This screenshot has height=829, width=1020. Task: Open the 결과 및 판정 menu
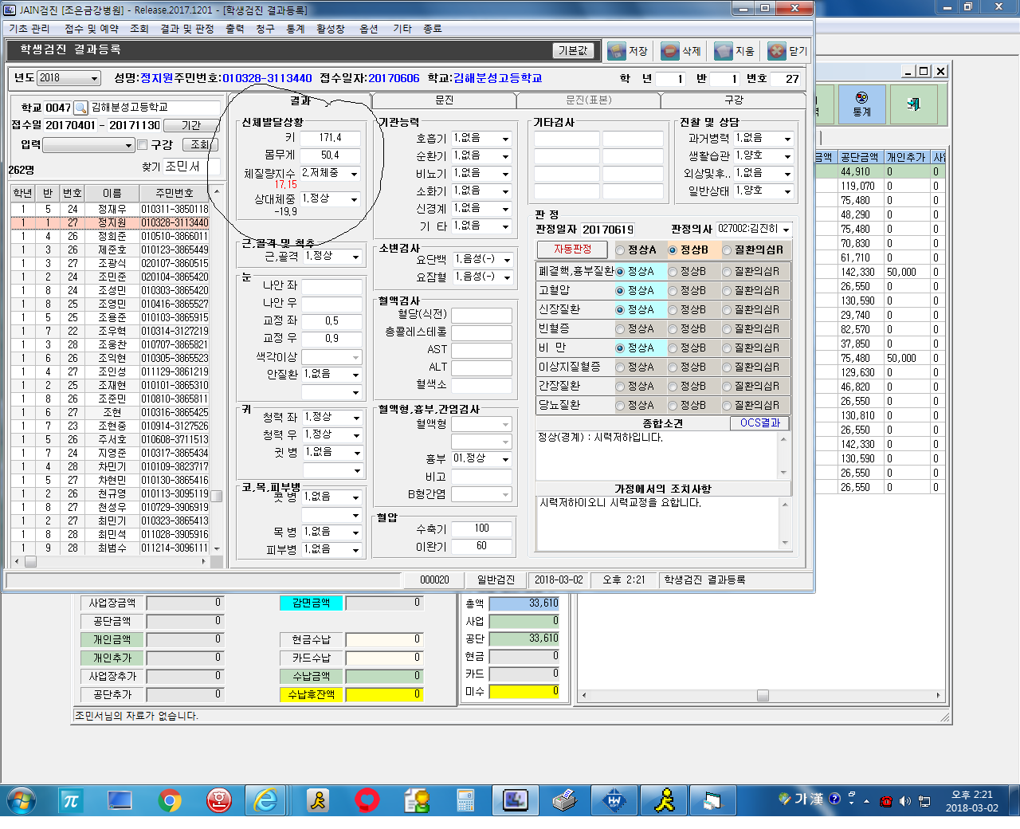187,29
